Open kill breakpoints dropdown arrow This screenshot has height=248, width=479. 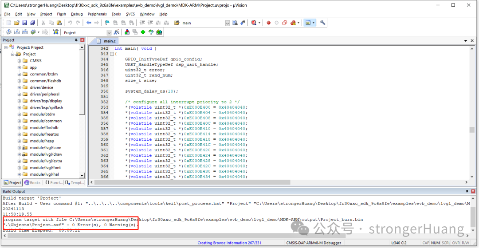pyautogui.click(x=298, y=23)
